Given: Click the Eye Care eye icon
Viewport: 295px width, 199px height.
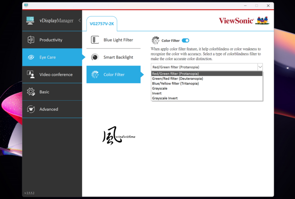Looking at the screenshot, I should point(31,57).
